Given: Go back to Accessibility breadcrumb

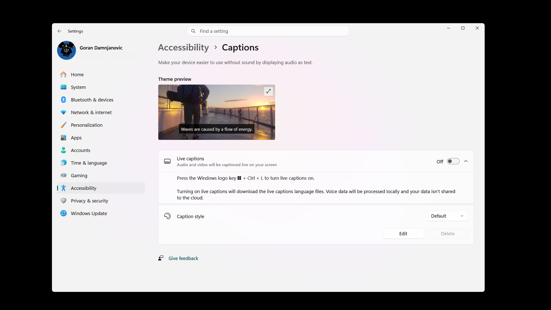Looking at the screenshot, I should tap(183, 47).
